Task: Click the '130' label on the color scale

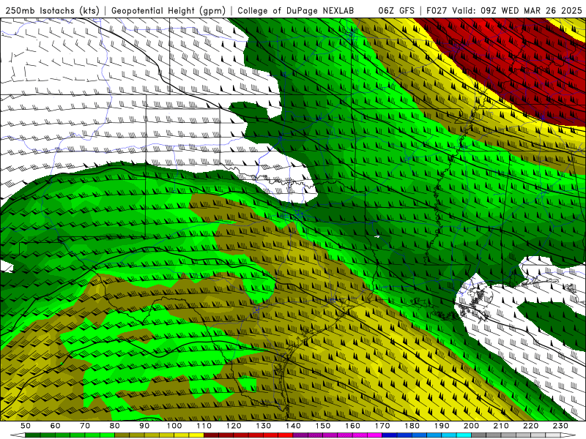Action: pos(263,426)
